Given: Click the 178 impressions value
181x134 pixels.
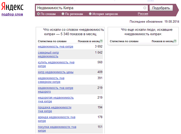Looking at the screenshot, I should click(100, 117).
